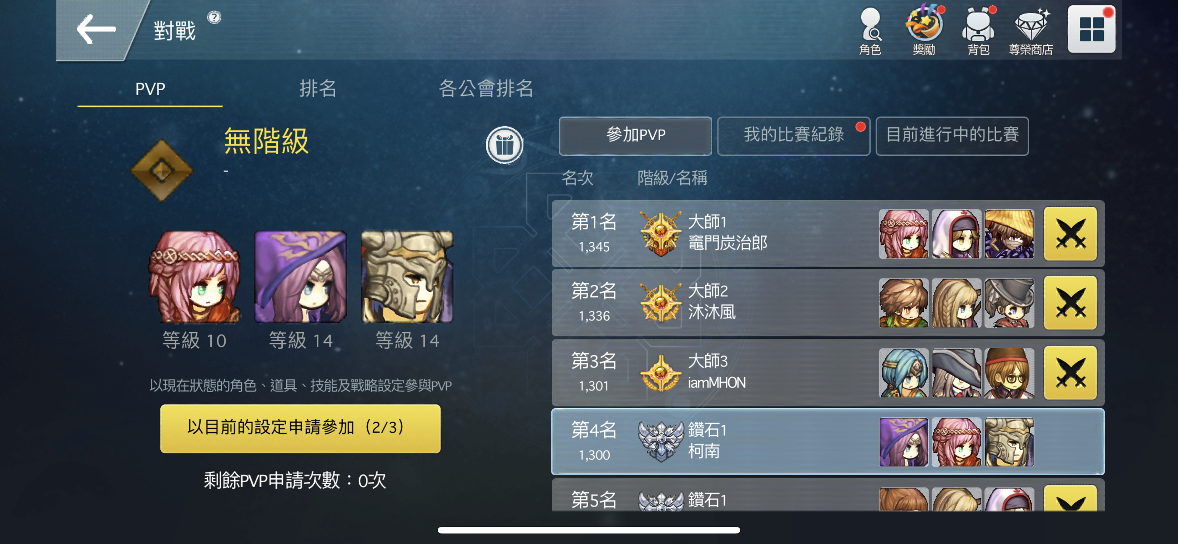Switch to the 各公會排名 tab
1178x544 pixels.
pyautogui.click(x=486, y=88)
